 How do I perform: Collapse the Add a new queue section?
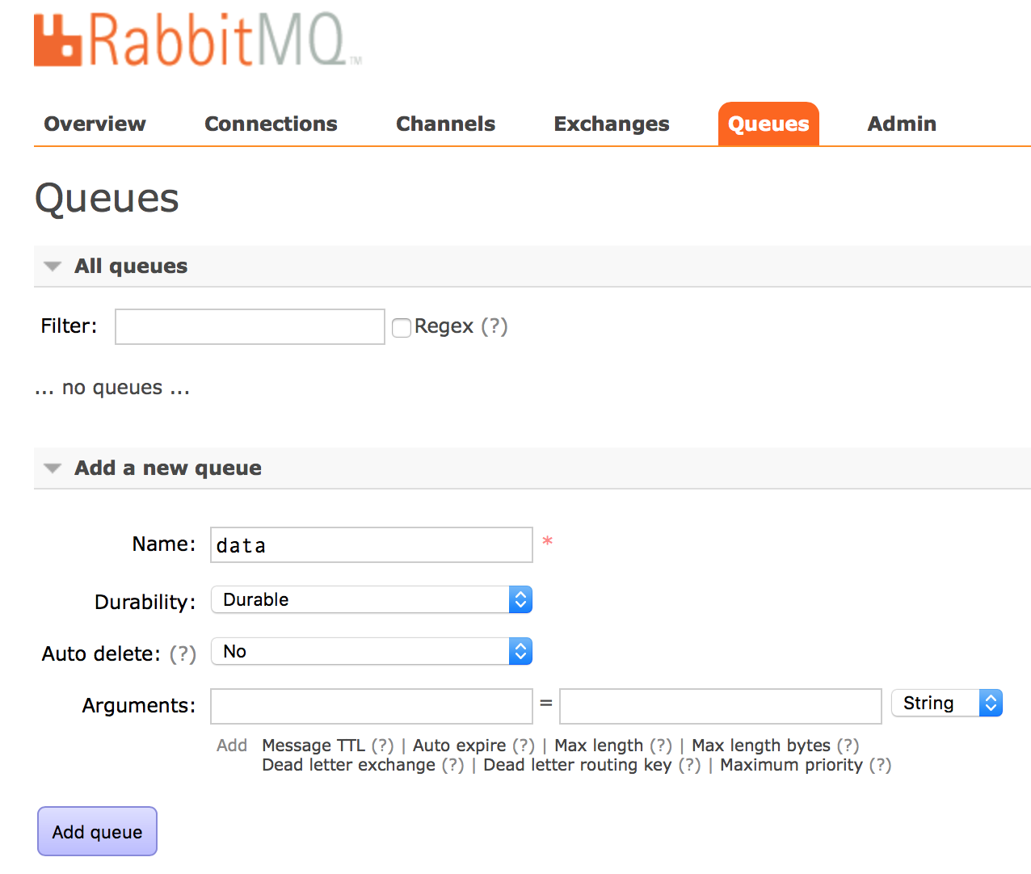168,468
